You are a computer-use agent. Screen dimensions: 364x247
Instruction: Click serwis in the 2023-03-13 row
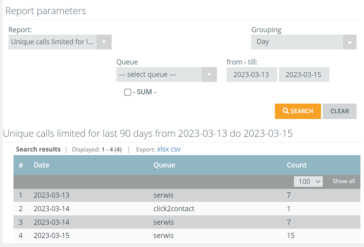[163, 195]
